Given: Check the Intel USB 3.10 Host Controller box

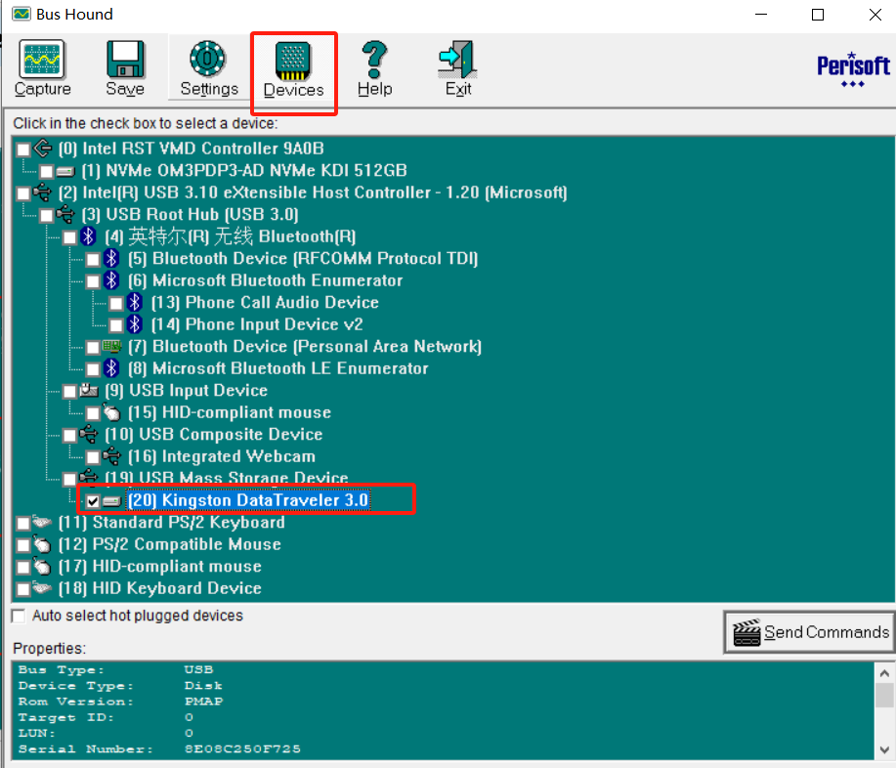Looking at the screenshot, I should pos(23,193).
